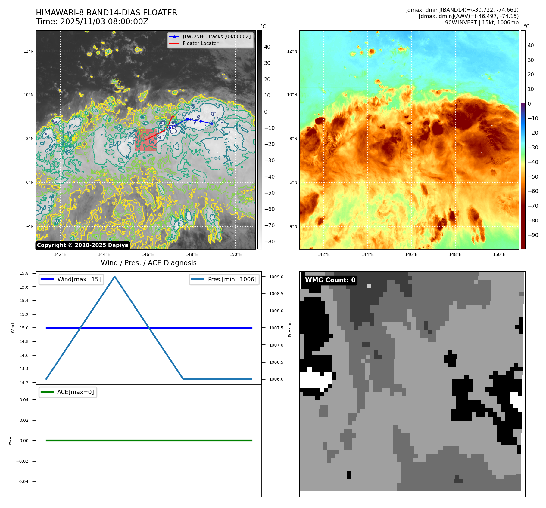Click the blue line marker in the Wind legend
The image size is (546, 508).
pyautogui.click(x=47, y=279)
